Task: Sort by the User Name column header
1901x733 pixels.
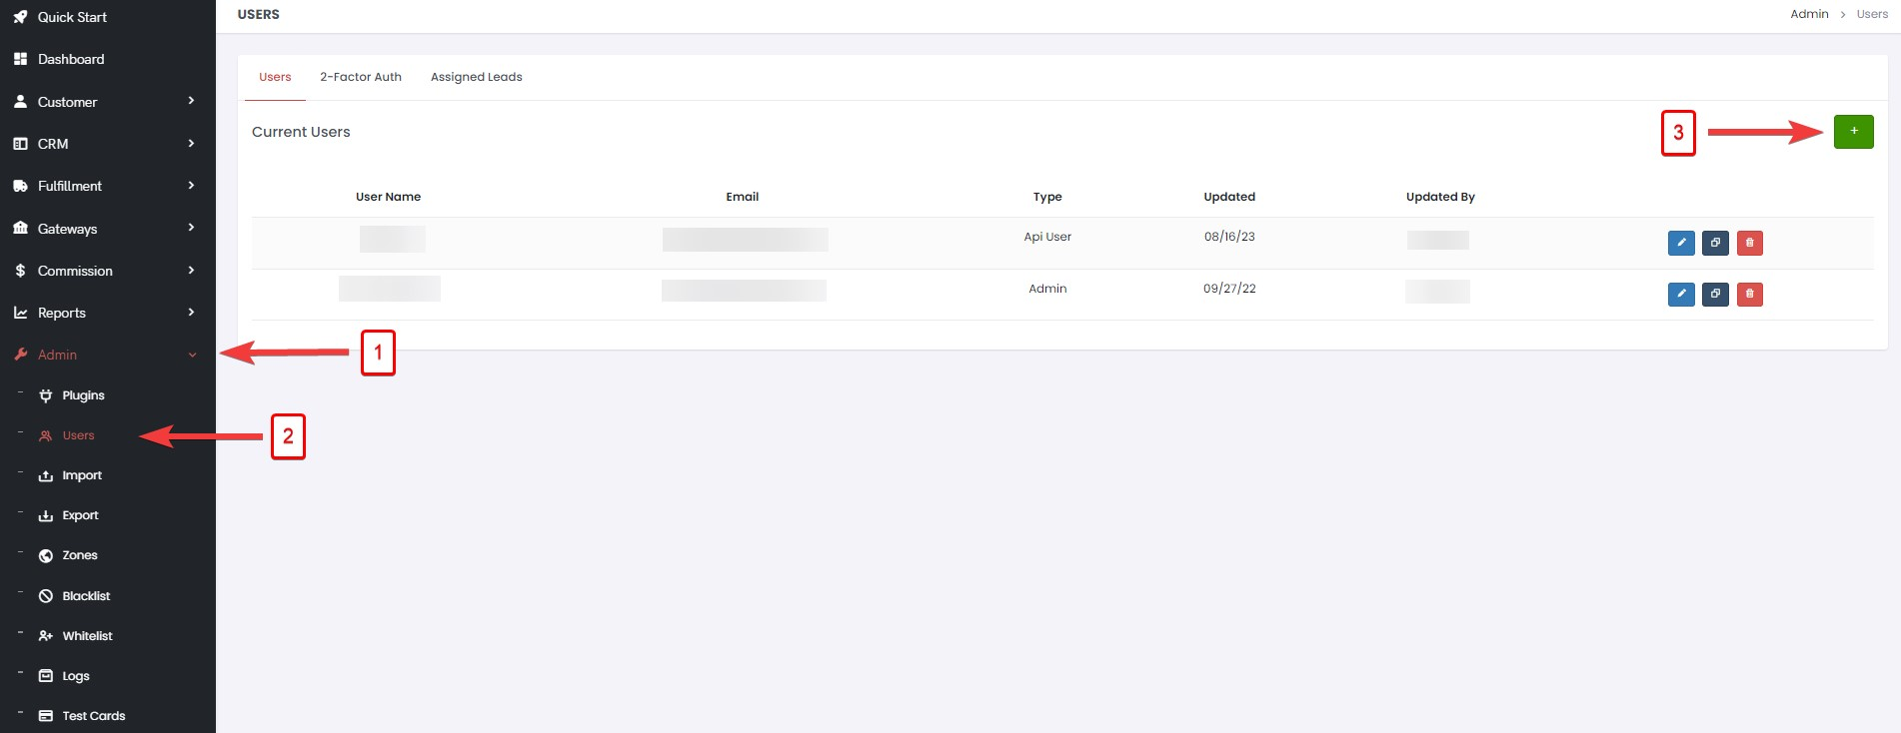Action: pos(388,197)
